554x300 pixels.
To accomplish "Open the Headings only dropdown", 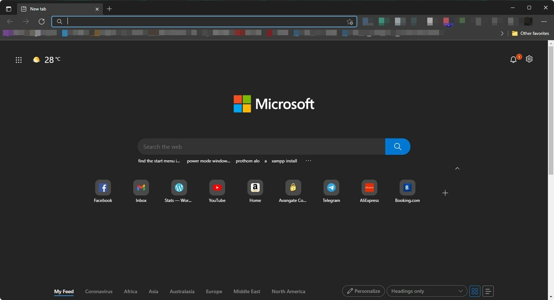I will [427, 291].
